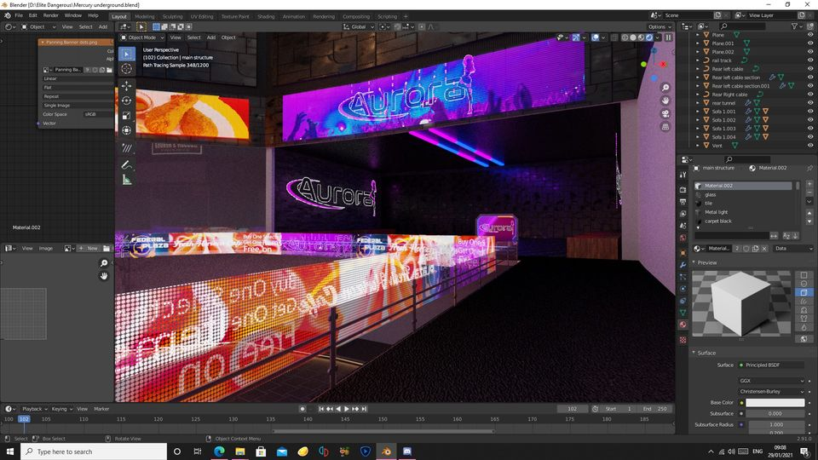818x460 pixels.
Task: Switch to the UV Editing workspace tab
Action: [x=202, y=16]
